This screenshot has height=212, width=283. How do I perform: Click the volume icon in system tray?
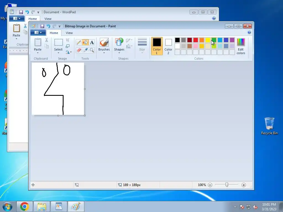pos(255,207)
